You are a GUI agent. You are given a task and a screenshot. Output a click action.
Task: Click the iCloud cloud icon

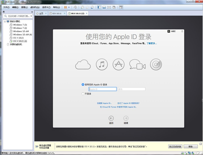point(83,64)
